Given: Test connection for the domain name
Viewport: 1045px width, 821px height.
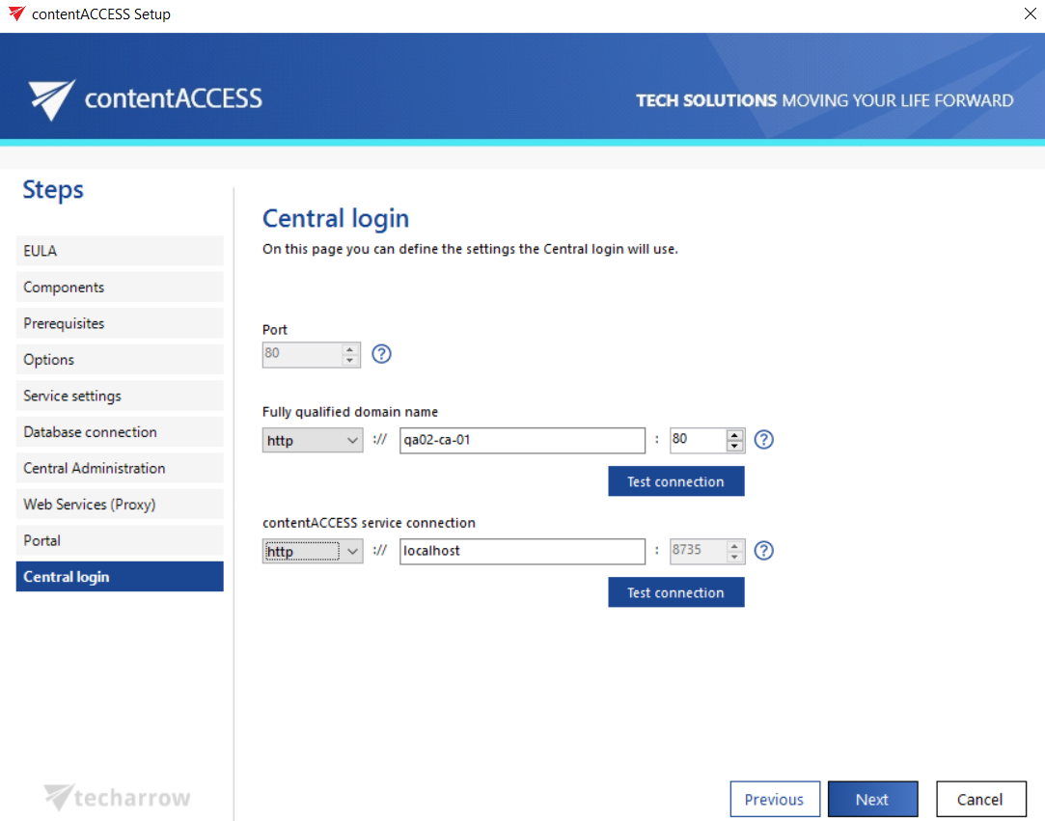Looking at the screenshot, I should [675, 480].
